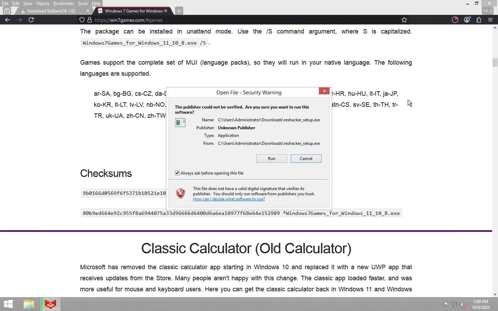The width and height of the screenshot is (498, 311).
Task: Open the Windows Start button
Action: pyautogui.click(x=8, y=304)
